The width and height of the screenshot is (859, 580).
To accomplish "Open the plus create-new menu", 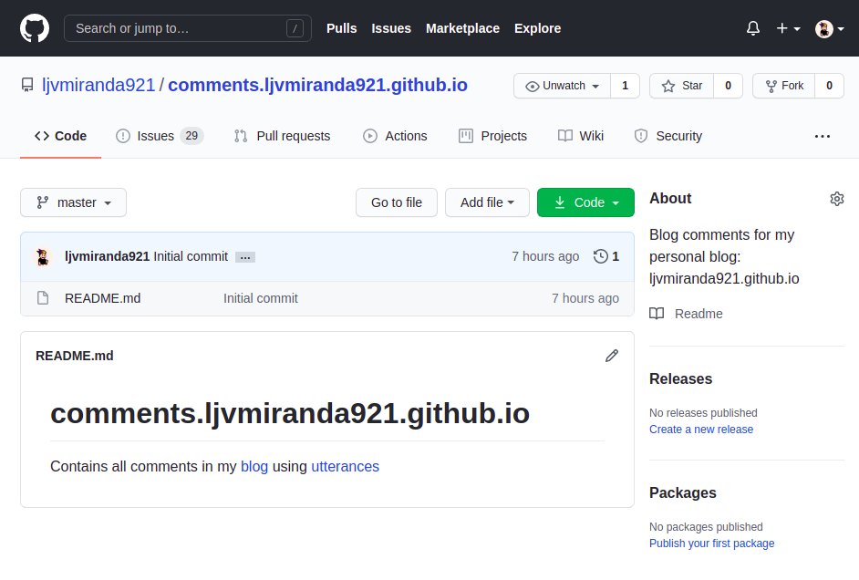I will (789, 28).
